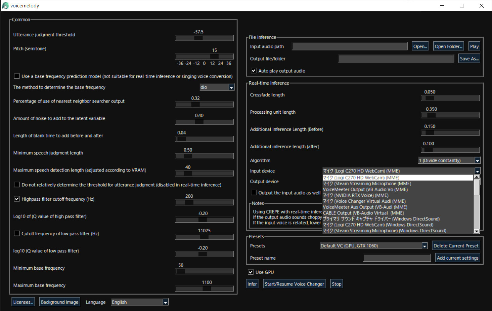This screenshot has height=311, width=492.
Task: Uncheck Auto play output audio
Action: 254,71
